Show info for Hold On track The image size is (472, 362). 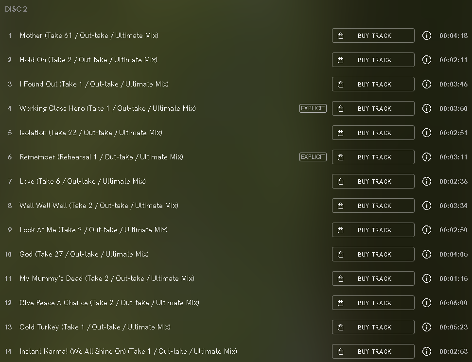pyautogui.click(x=426, y=60)
